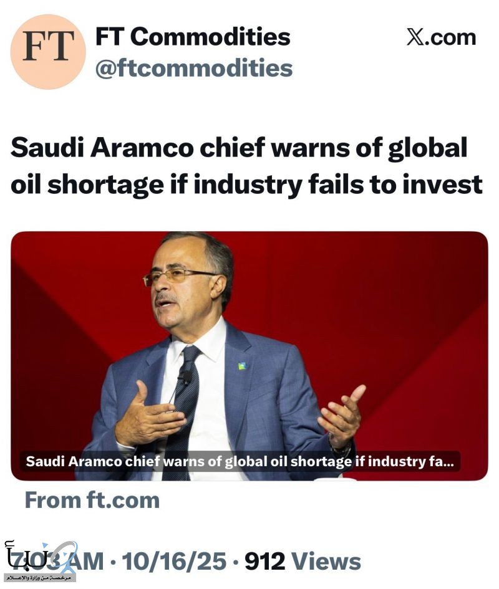
Task: Click the X logo in the top corner
Action: click(415, 37)
